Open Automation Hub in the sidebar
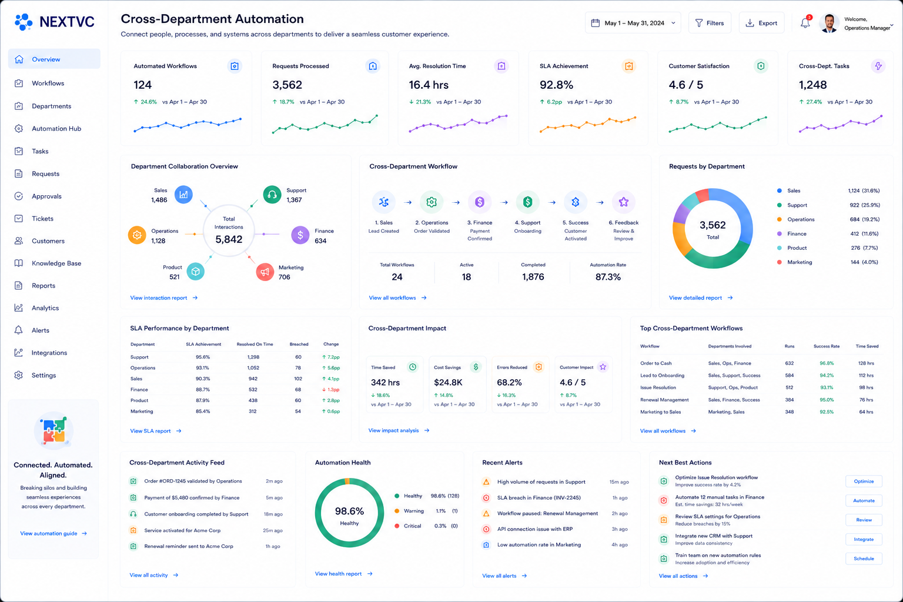This screenshot has width=903, height=602. pos(54,129)
